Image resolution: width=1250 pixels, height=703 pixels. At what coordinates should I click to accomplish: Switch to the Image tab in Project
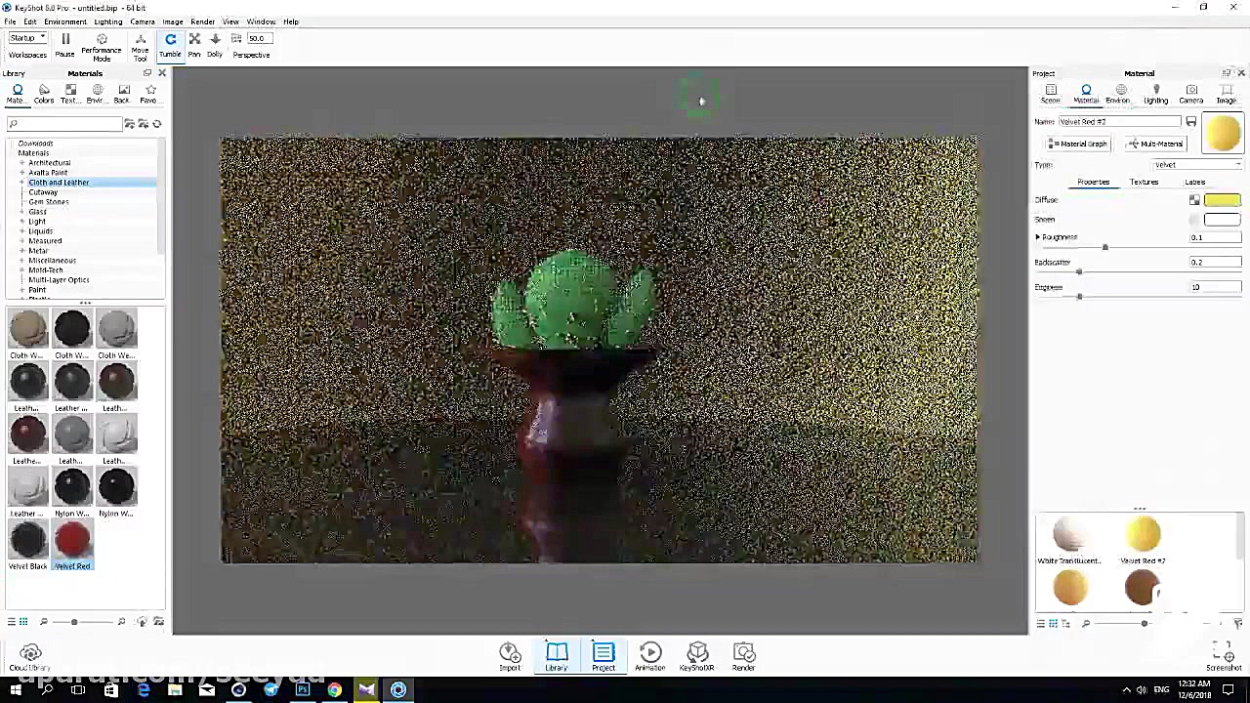pos(1227,94)
